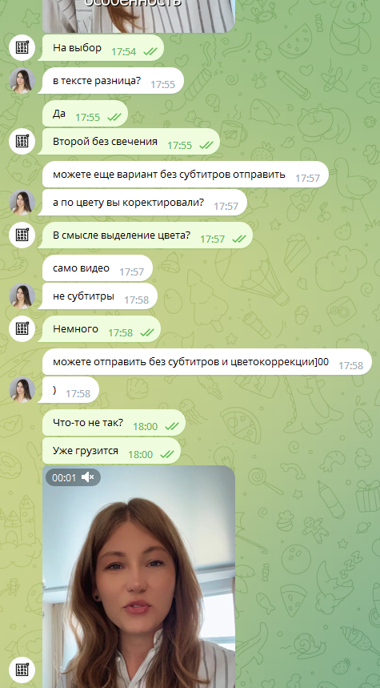Open the avatar next to 'а по цвету вы коректировали?'
380x688 pixels.
tap(22, 203)
